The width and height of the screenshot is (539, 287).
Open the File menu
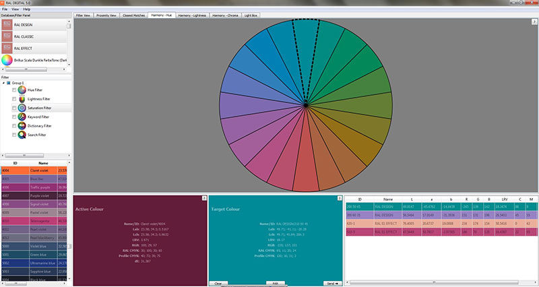coord(5,9)
